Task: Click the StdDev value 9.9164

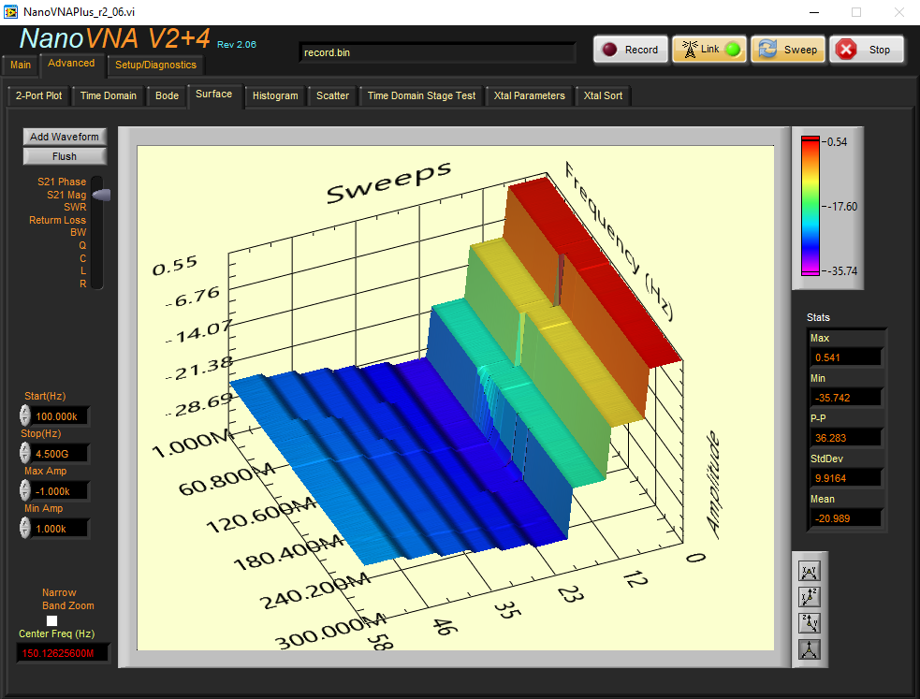Action: 845,478
